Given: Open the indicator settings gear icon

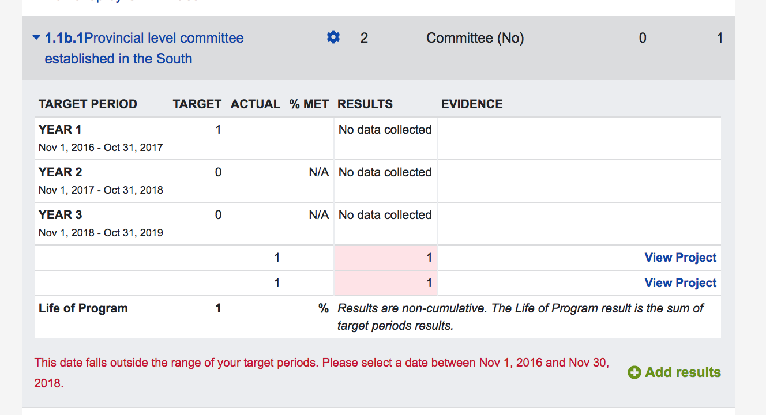Looking at the screenshot, I should point(333,37).
